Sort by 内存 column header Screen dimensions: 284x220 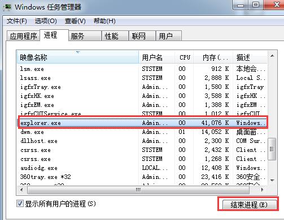[213, 57]
